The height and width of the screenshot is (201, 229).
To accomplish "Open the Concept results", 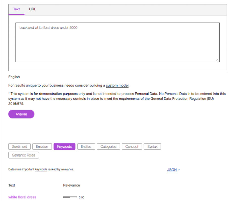I will (x=132, y=146).
